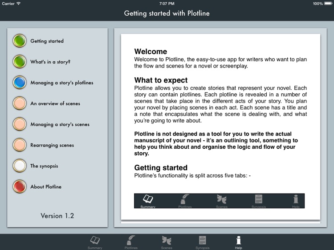Open Managing a story's scenes topic

(60, 124)
